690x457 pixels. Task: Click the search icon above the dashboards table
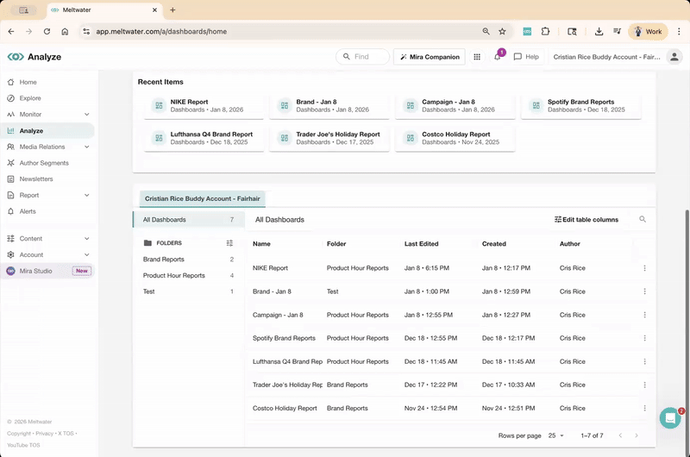643,219
